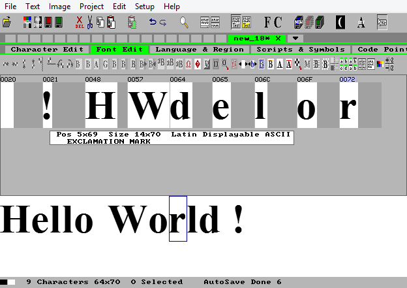The image size is (407, 288).
Task: Select the W glyph cell 0057
Action: click(149, 105)
